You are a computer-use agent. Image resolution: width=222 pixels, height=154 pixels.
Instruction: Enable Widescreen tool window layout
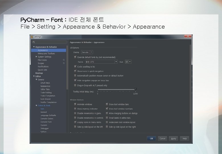(x=107, y=122)
